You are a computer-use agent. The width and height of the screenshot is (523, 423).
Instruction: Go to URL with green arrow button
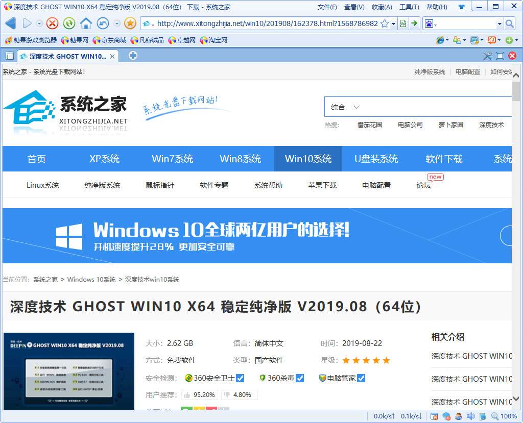(414, 23)
